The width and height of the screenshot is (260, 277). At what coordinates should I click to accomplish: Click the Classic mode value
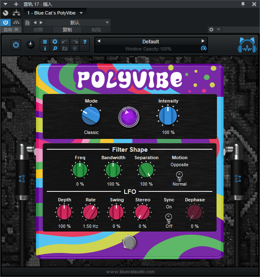91,132
